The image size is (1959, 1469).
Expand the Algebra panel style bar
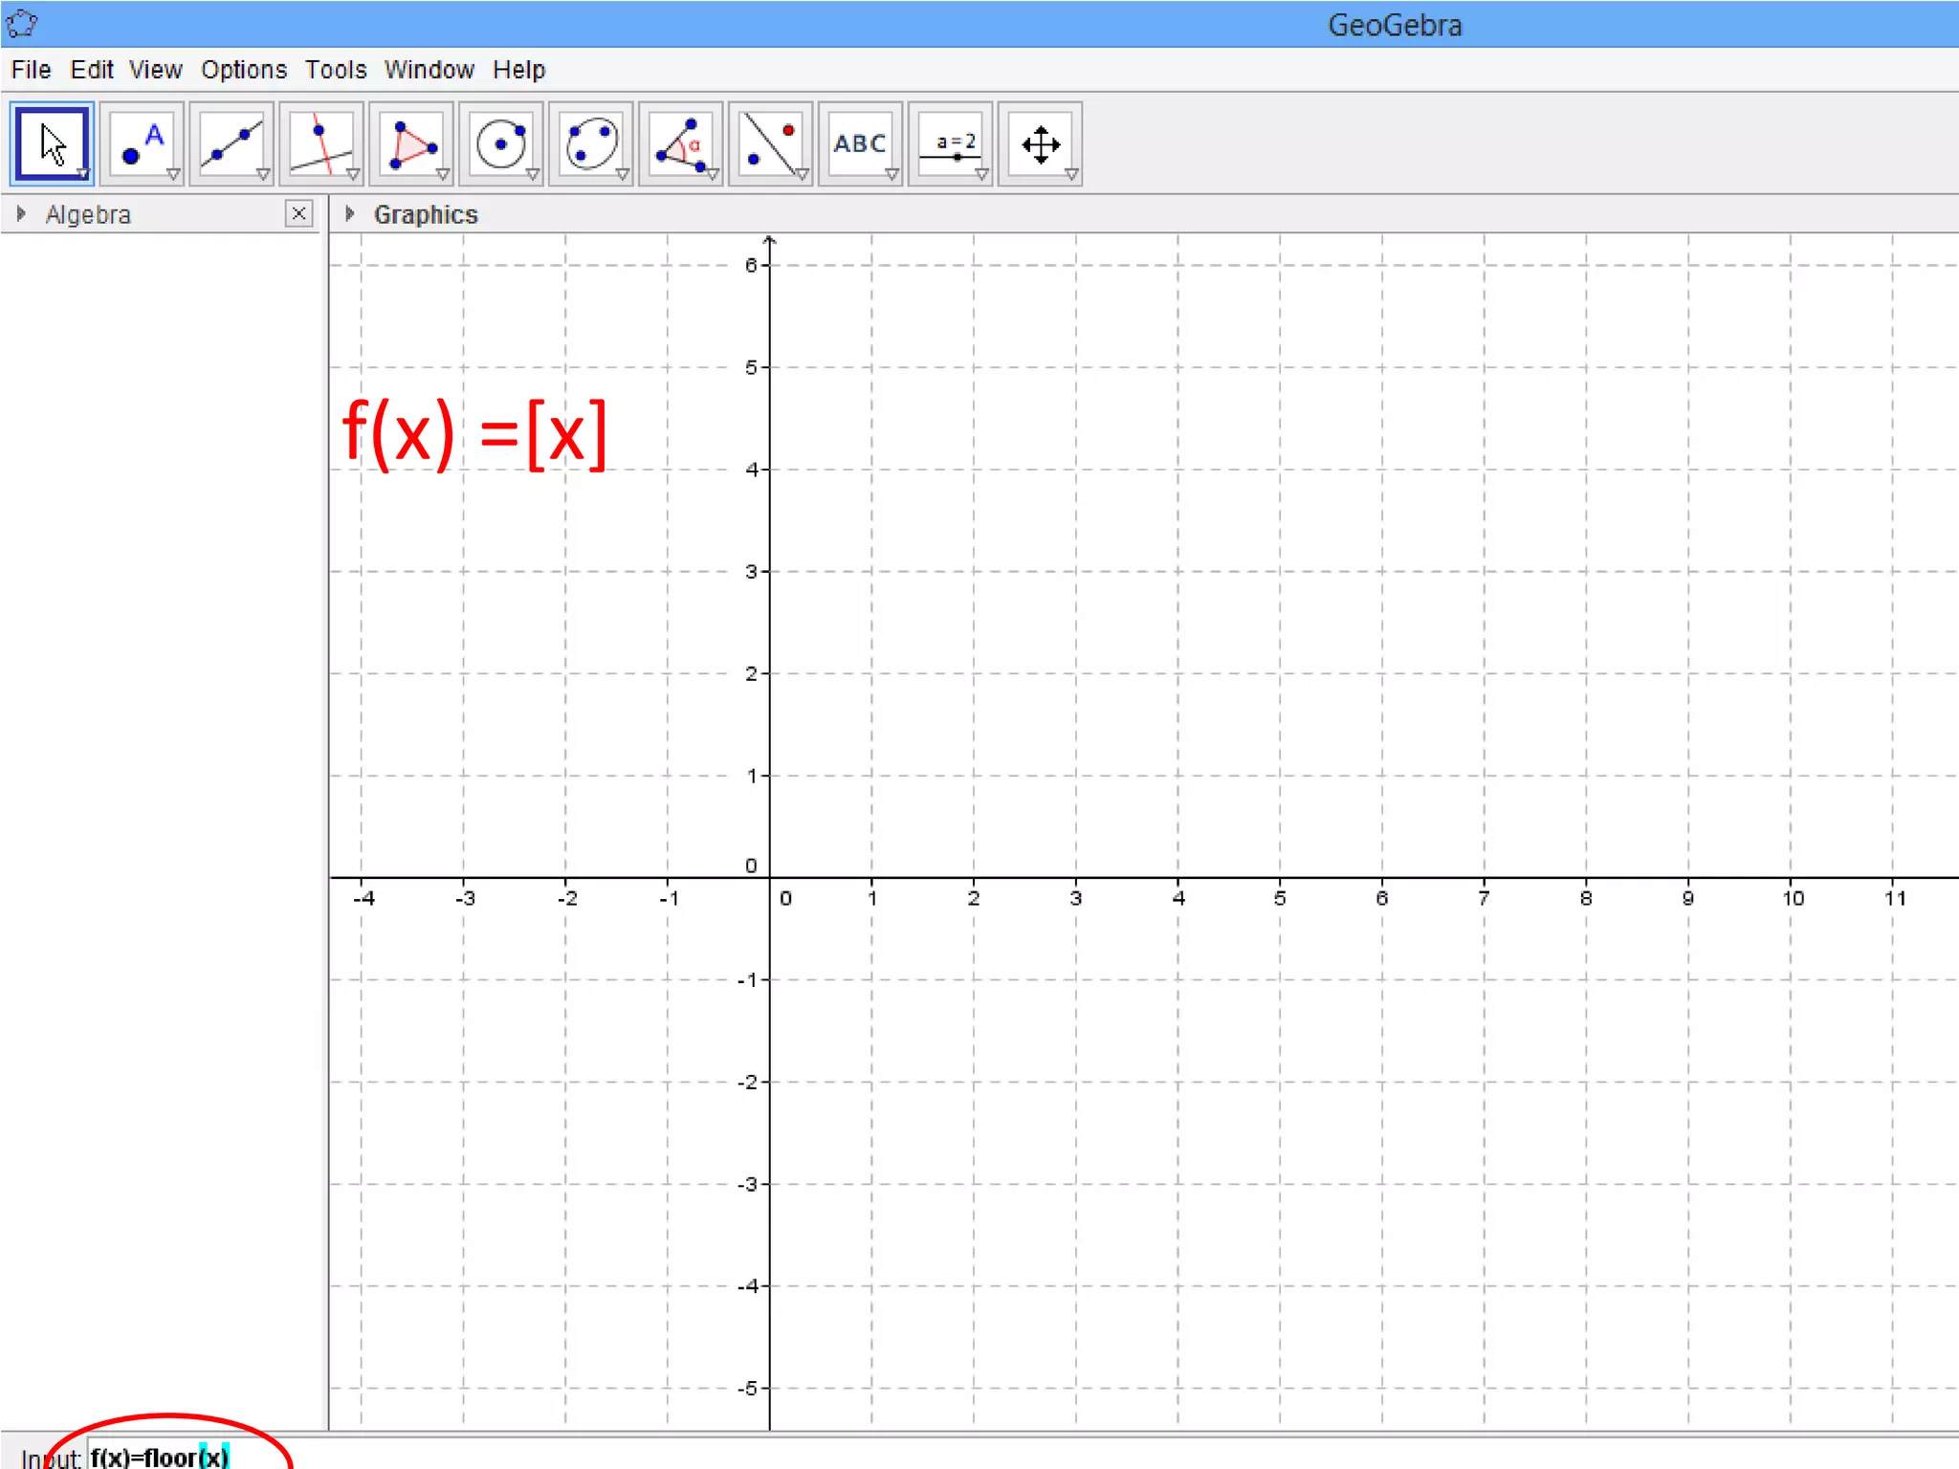coord(21,214)
